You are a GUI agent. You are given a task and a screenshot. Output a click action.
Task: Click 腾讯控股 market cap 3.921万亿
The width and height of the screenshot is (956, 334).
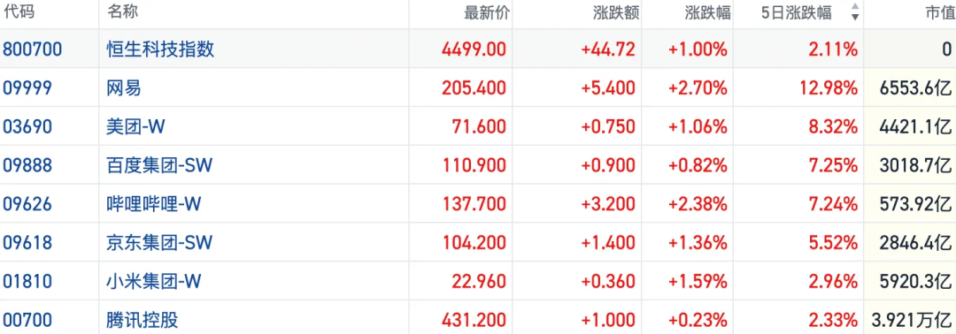(912, 320)
